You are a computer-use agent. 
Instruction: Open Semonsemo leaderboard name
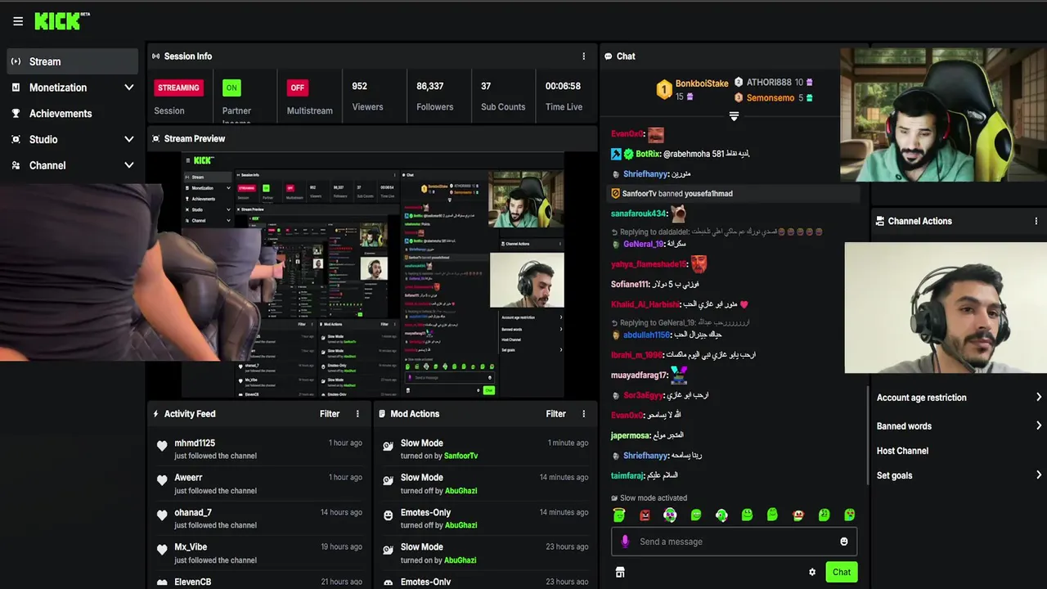tap(771, 98)
